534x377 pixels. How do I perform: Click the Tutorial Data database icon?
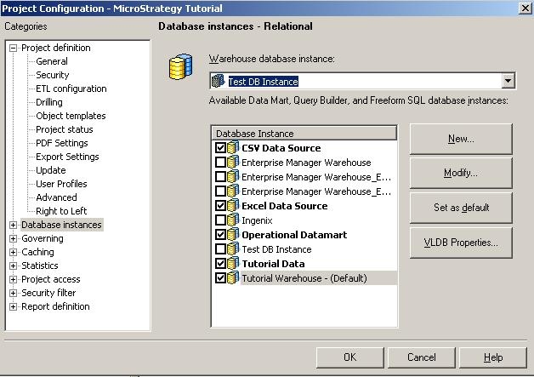tap(234, 264)
